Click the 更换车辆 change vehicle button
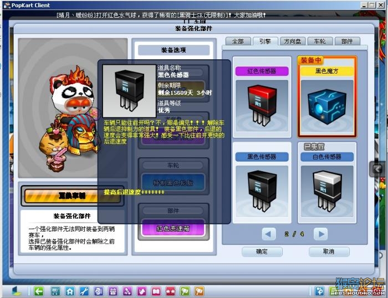 (72, 196)
